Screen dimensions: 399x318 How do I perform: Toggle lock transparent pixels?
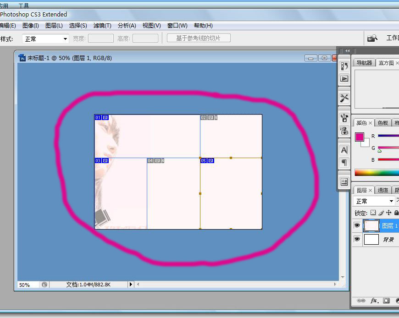(373, 213)
